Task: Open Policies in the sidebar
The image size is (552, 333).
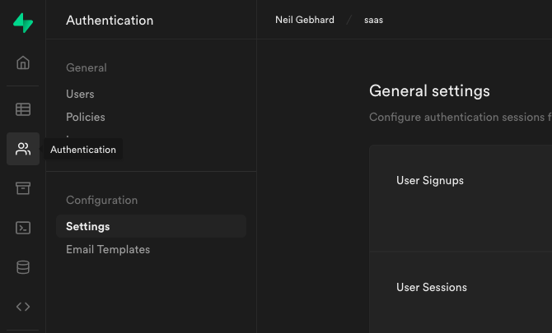Action: 86,118
